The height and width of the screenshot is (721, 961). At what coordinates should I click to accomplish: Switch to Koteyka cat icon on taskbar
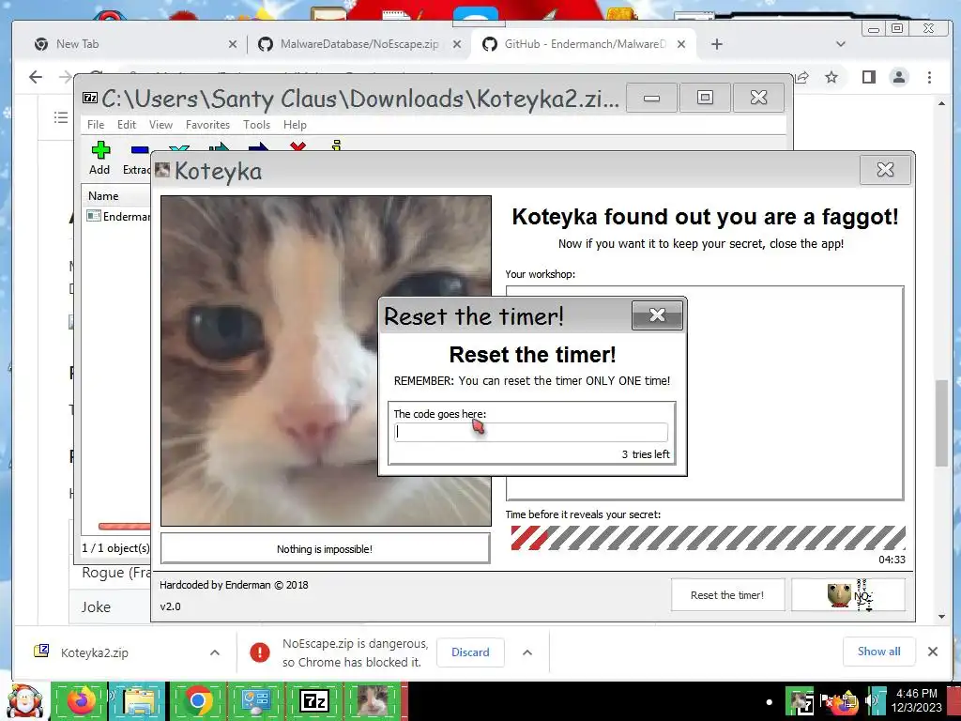click(372, 701)
